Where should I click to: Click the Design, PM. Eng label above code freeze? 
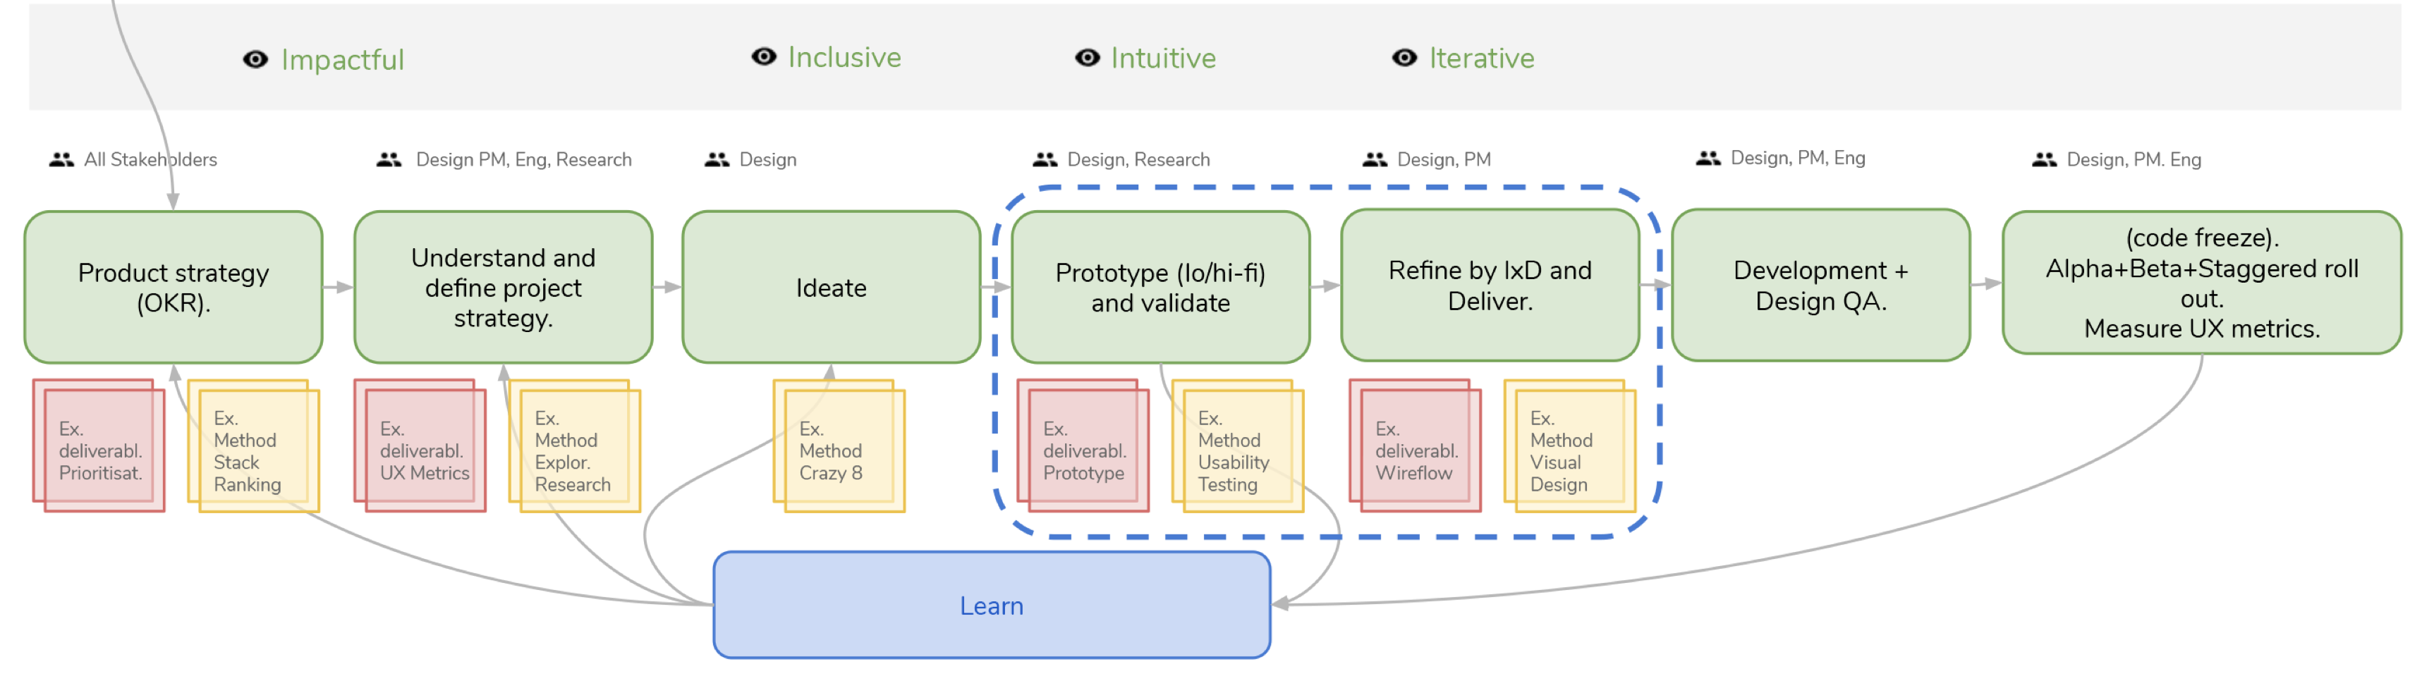[2134, 160]
